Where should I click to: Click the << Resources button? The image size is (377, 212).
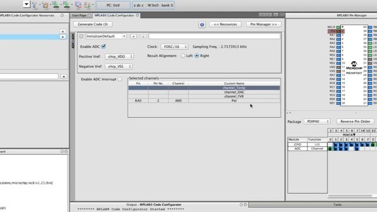coord(225,24)
